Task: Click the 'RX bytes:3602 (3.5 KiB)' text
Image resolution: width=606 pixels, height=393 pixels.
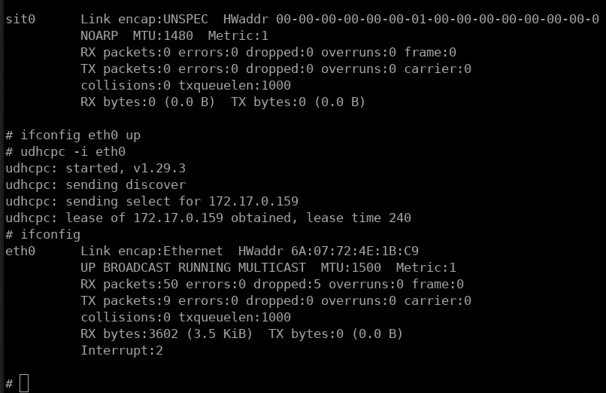Action: pos(167,334)
